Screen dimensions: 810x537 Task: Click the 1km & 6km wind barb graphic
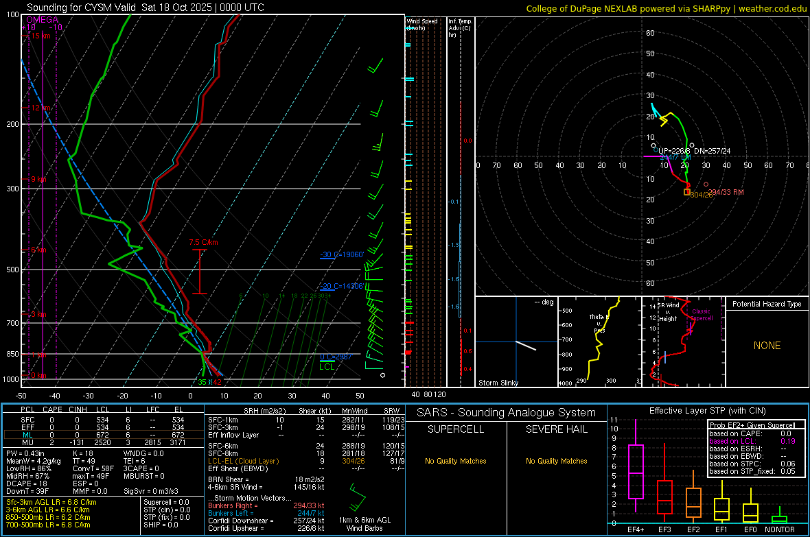click(x=358, y=497)
